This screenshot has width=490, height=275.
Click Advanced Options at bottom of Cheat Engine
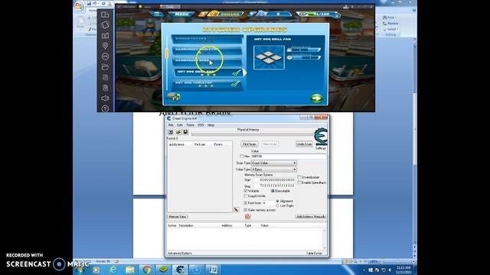(180, 254)
